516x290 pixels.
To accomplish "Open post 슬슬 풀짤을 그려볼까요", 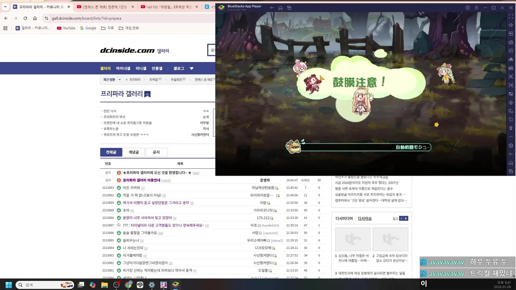I will coord(140,233).
